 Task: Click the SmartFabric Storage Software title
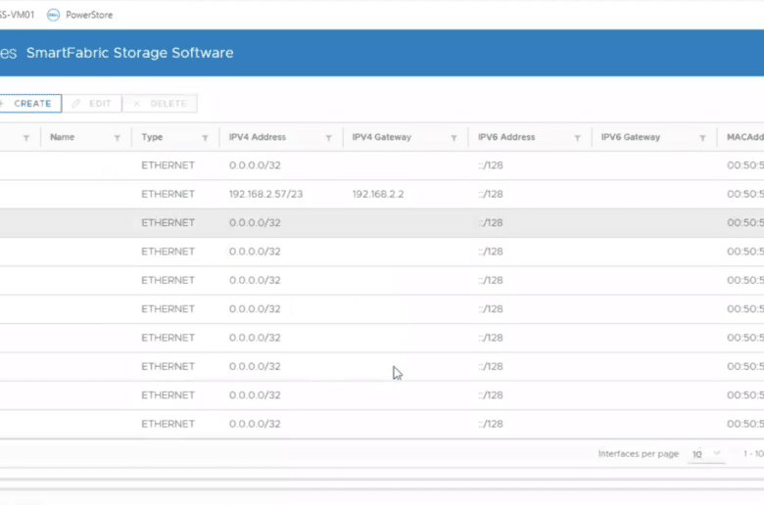(129, 53)
